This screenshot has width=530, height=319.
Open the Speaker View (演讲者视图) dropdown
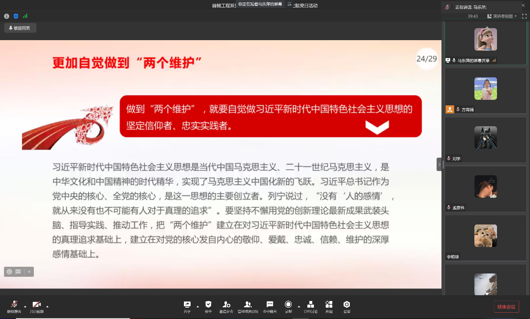point(502,16)
